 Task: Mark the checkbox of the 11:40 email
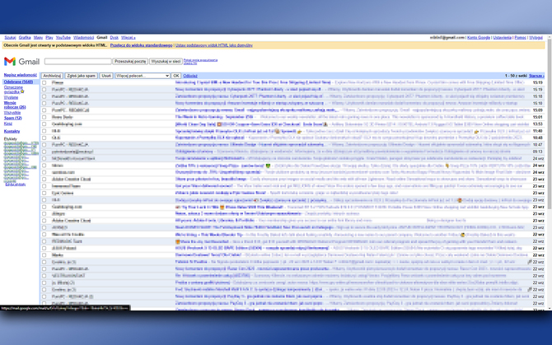click(44, 131)
